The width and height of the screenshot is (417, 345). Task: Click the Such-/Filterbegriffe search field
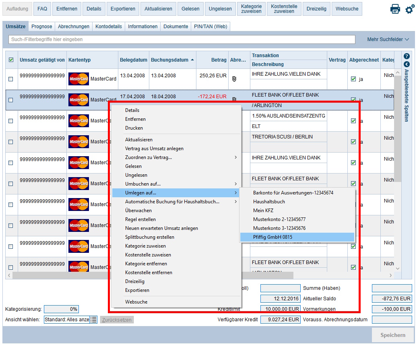coord(182,39)
